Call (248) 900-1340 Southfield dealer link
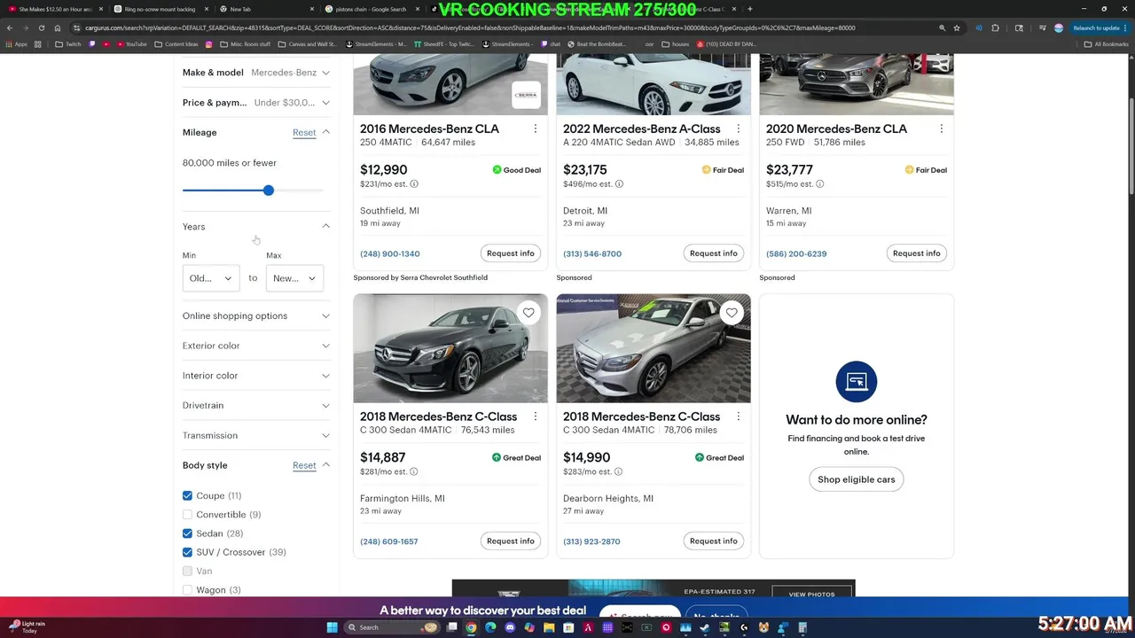 pyautogui.click(x=390, y=253)
